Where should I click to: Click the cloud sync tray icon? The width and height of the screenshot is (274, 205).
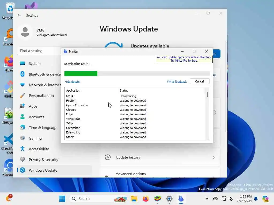tap(215, 199)
